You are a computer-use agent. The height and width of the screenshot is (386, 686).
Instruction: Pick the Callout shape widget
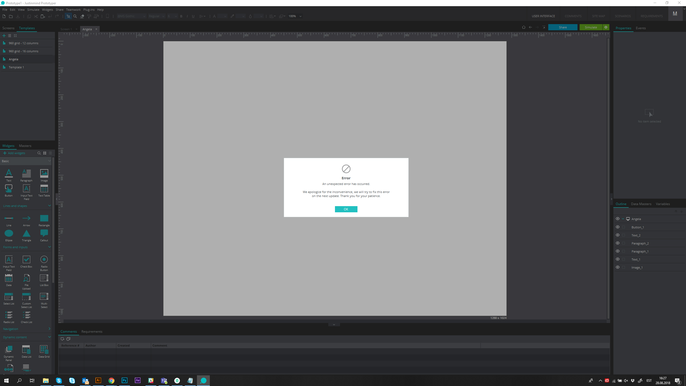tap(44, 233)
